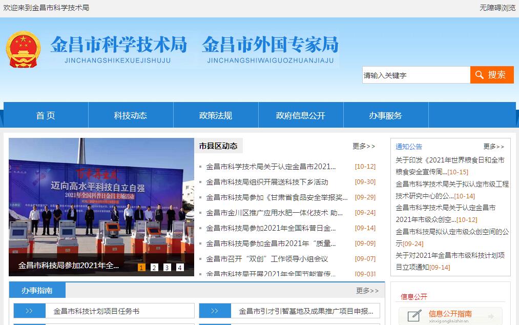The height and width of the screenshot is (325, 519).
Task: Click the orange 搜索 search button
Action: (x=491, y=75)
